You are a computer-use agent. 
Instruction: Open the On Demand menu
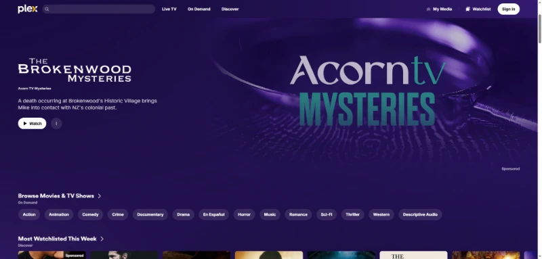199,9
